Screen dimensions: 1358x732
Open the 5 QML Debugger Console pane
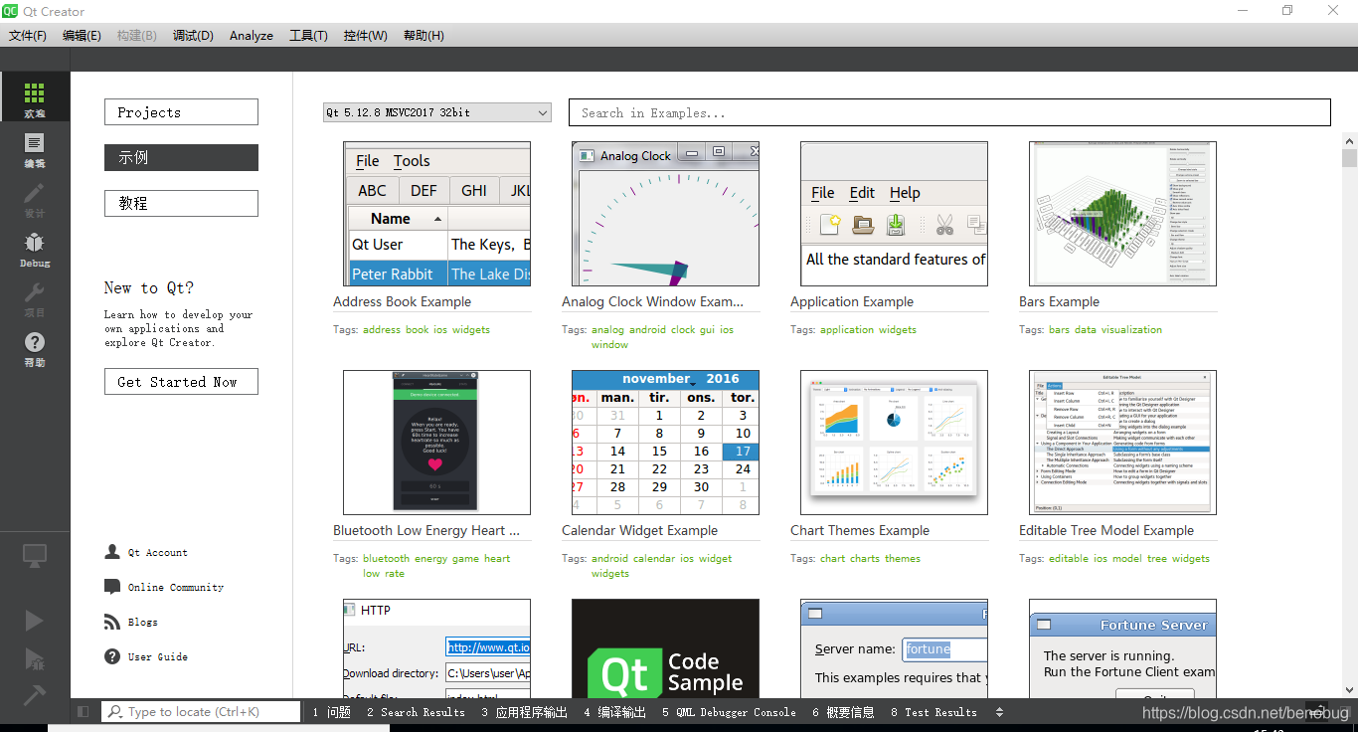(x=729, y=712)
